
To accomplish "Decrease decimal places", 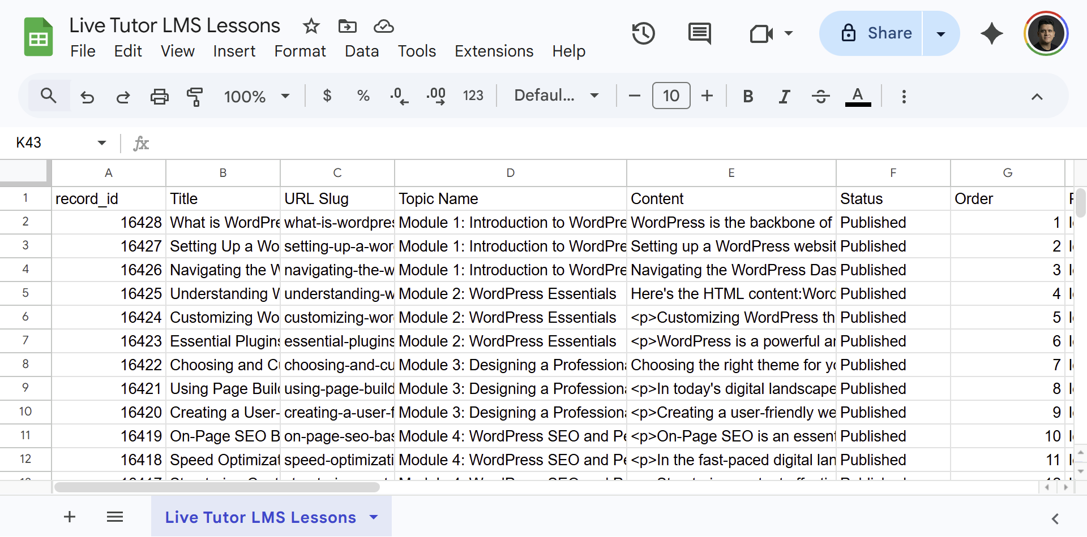I will (400, 96).
